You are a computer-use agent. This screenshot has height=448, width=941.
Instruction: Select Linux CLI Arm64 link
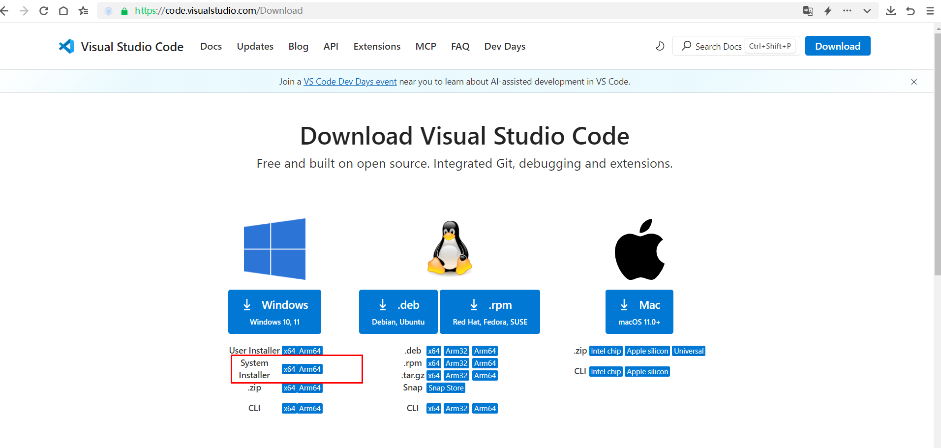point(485,409)
